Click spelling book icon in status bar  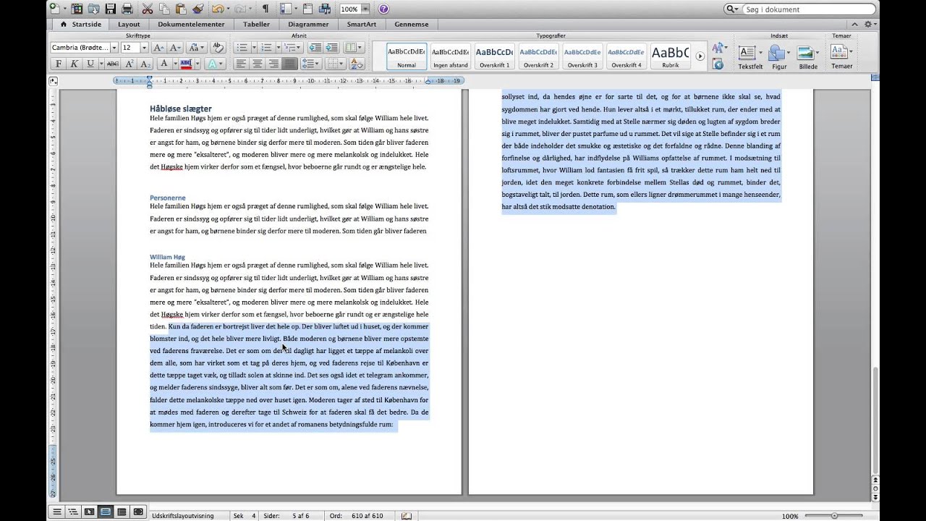coord(407,515)
